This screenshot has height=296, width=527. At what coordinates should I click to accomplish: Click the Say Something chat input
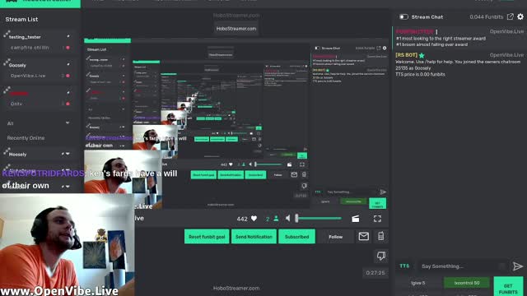point(460,266)
